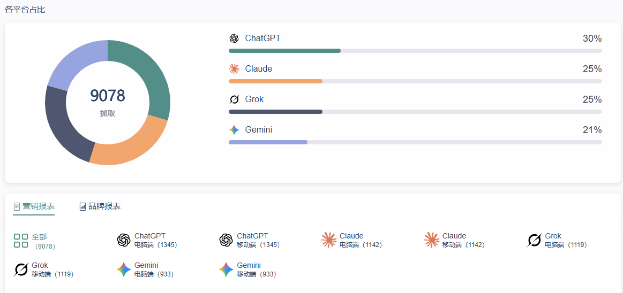This screenshot has height=293, width=623.
Task: Click the ChatGPT 移动端 (1345) label
Action: (258, 241)
